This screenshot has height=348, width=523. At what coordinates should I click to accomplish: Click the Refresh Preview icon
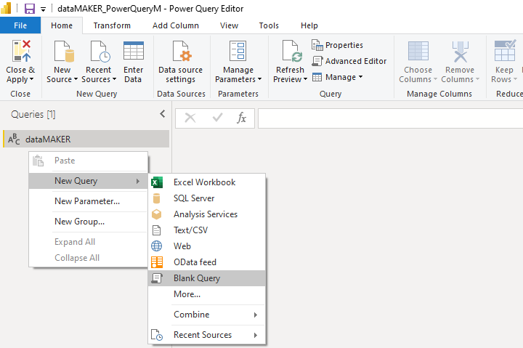[292, 51]
